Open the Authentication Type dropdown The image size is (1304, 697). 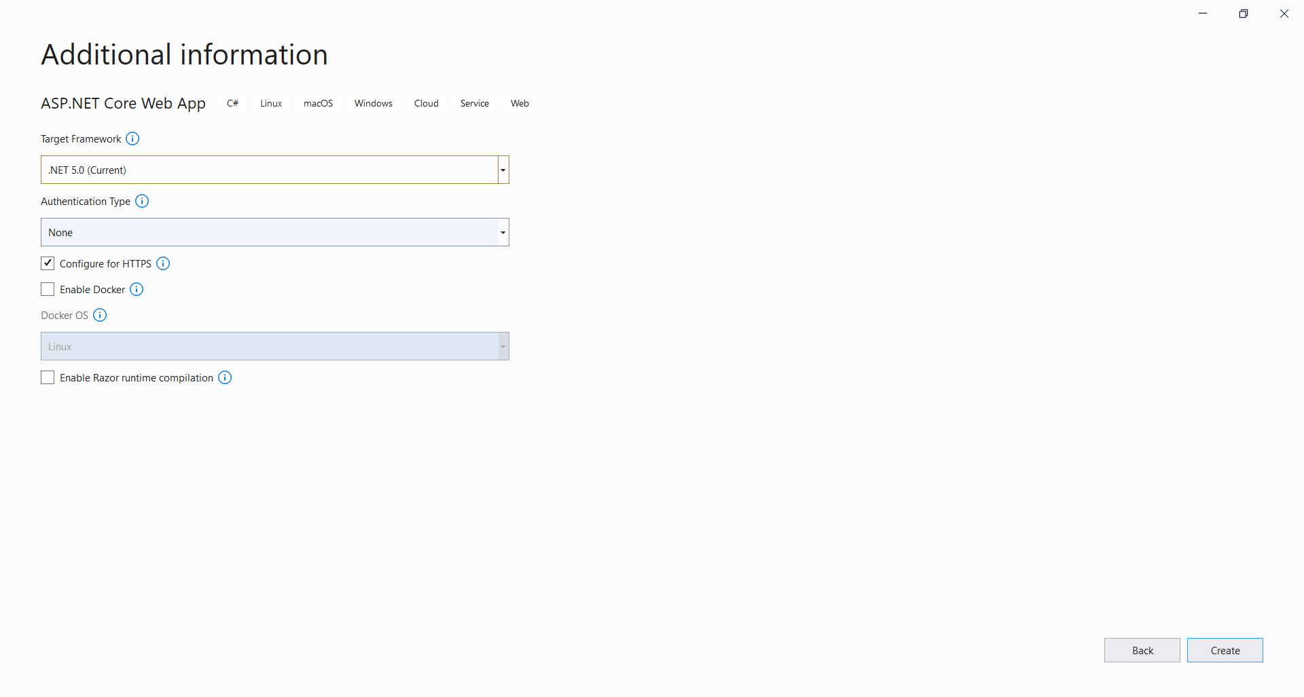(x=503, y=232)
